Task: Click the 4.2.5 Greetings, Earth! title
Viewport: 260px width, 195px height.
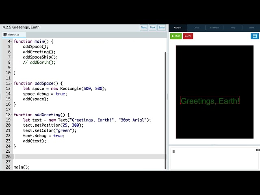Action: pos(22,27)
